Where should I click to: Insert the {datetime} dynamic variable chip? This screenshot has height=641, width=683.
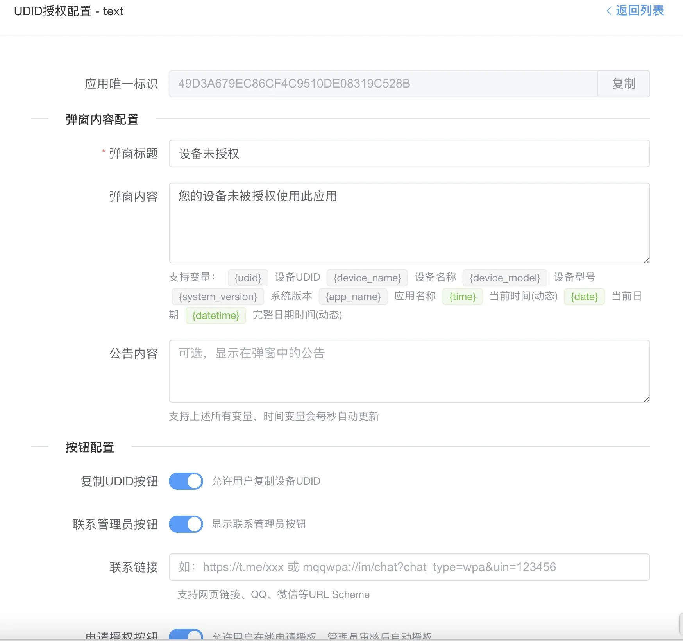click(x=216, y=315)
